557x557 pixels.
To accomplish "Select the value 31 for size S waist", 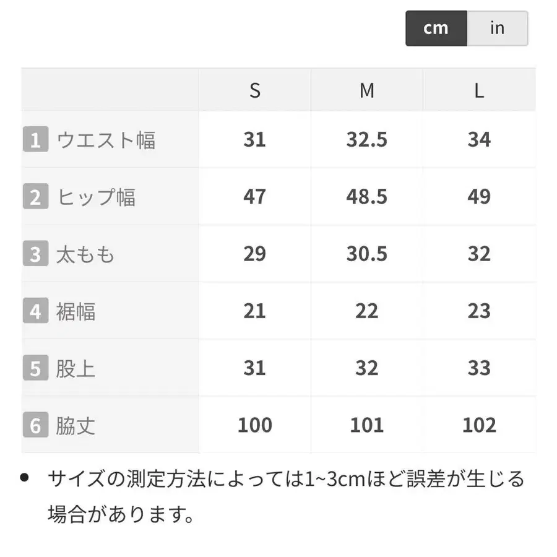I will pos(254,140).
